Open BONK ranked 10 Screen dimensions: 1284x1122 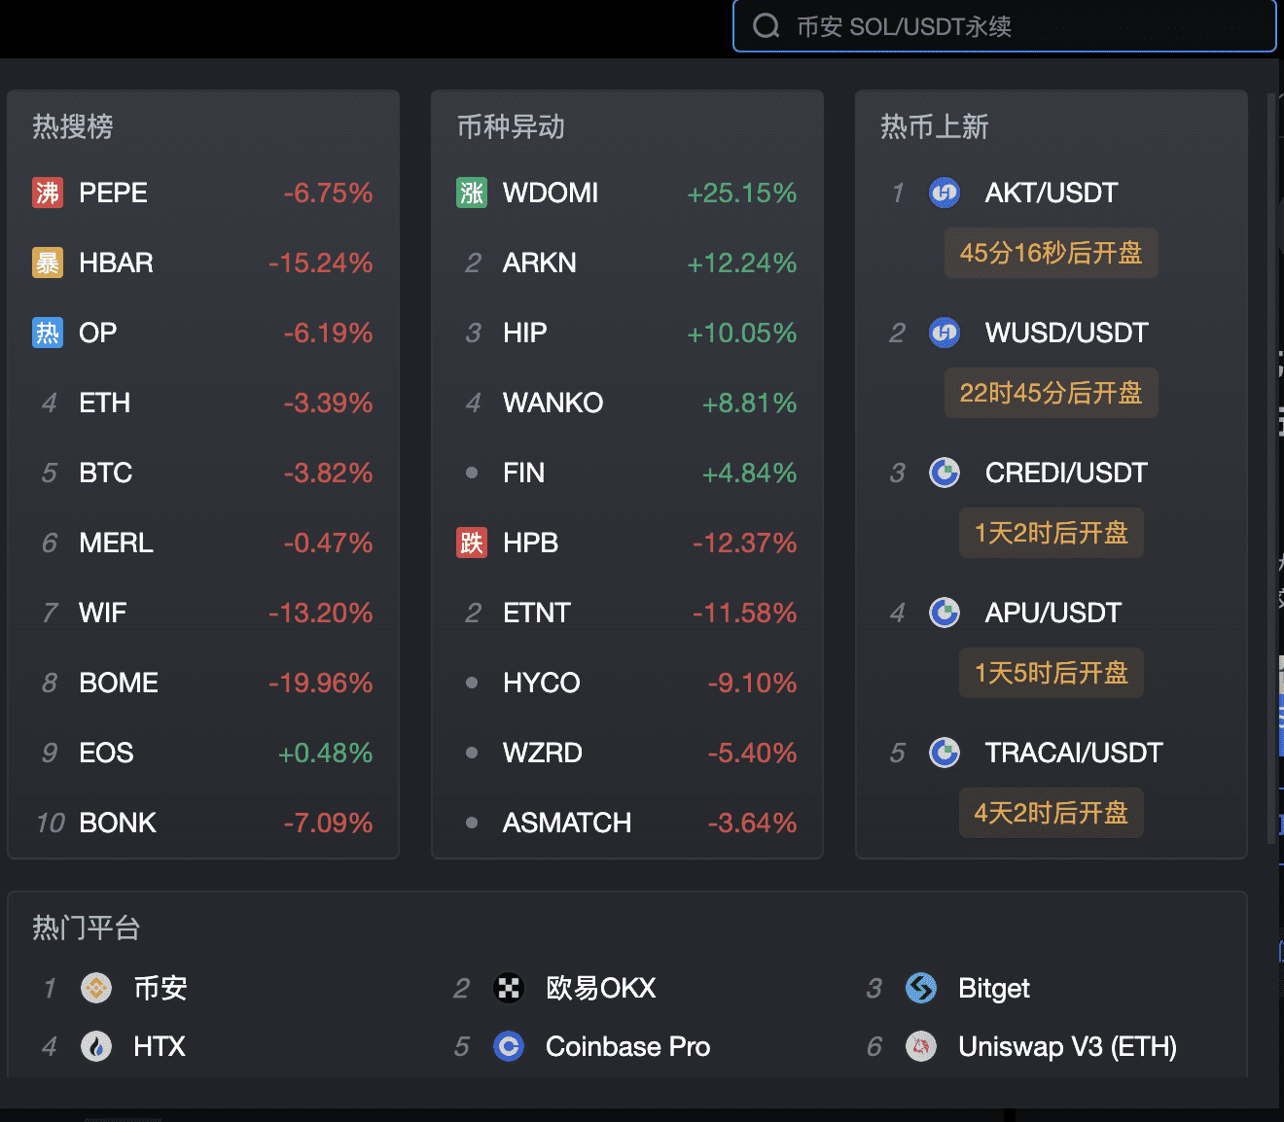pos(203,823)
